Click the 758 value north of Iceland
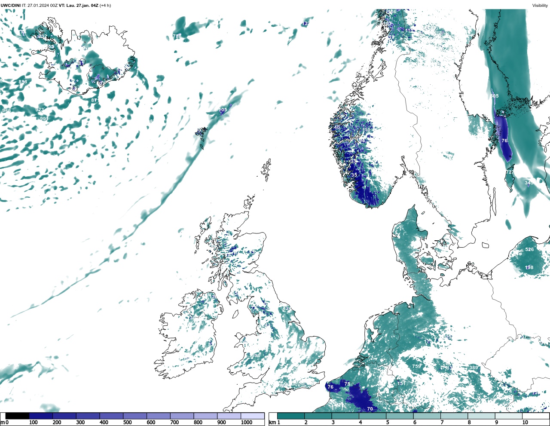 click(177, 36)
